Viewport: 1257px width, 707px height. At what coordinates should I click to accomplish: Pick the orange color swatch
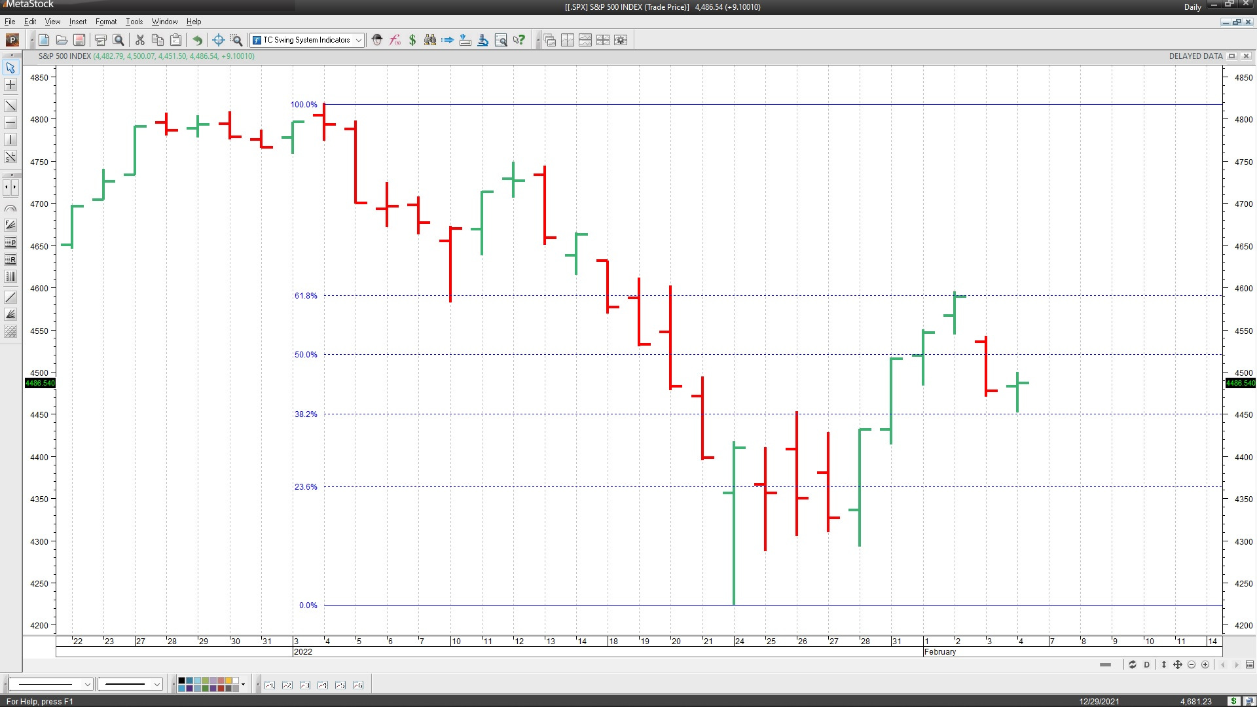[228, 681]
